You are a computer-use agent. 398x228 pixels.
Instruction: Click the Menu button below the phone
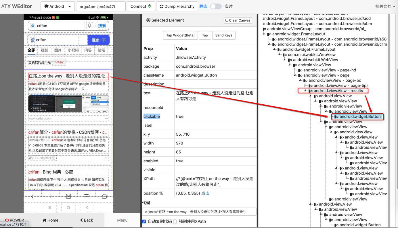click(x=122, y=220)
